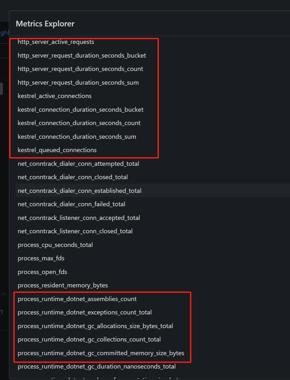Choose net_conntrack_dialer_conn_attempted_total metric
The image size is (290, 380).
click(78, 164)
